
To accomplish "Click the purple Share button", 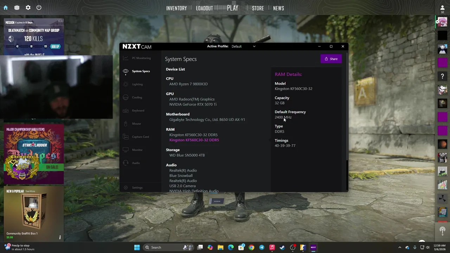I will [331, 59].
